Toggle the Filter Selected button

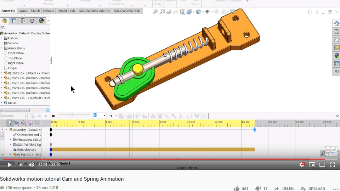point(30,123)
